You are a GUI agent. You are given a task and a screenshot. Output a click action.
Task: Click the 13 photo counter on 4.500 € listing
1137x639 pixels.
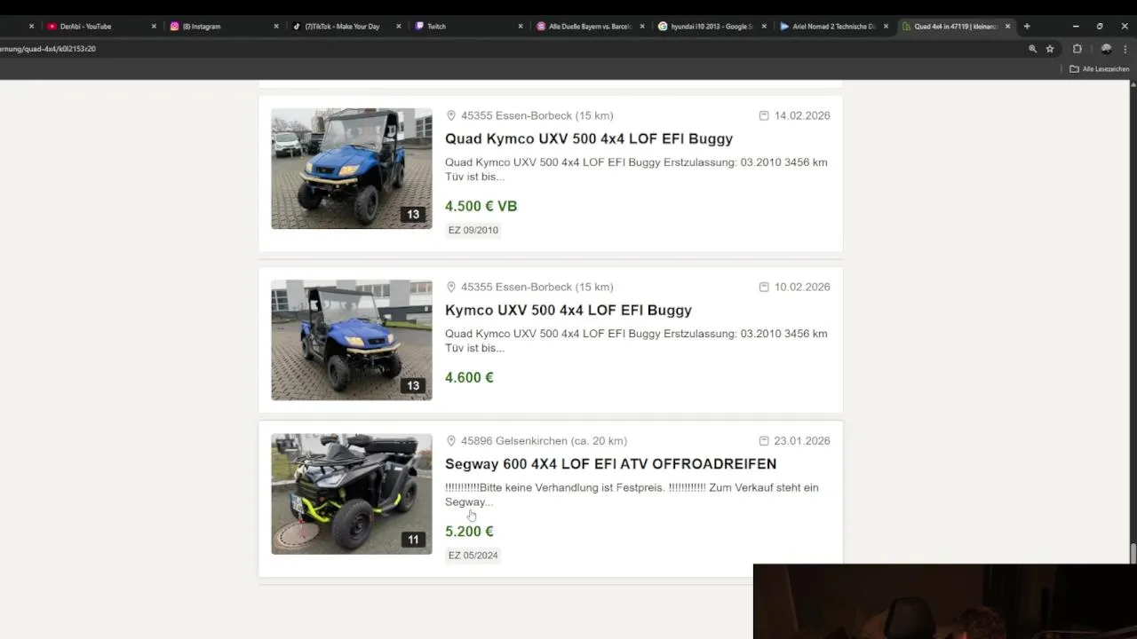click(x=413, y=214)
